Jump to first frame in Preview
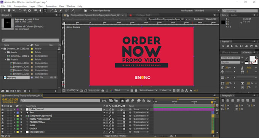 click(223, 46)
